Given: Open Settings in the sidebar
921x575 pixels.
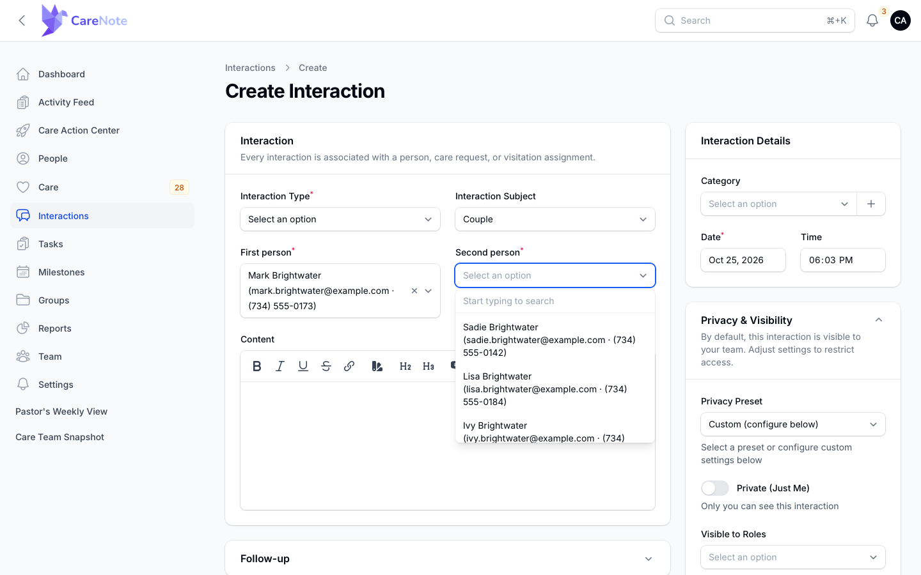Looking at the screenshot, I should click(x=102, y=385).
